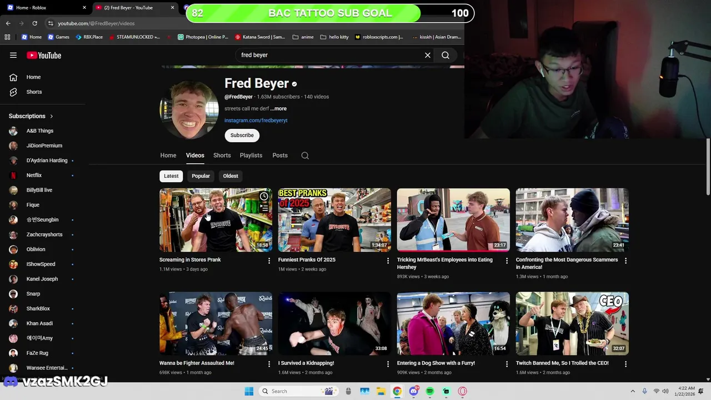Switch to the channel Shorts tab
The image size is (711, 400).
coord(222,156)
